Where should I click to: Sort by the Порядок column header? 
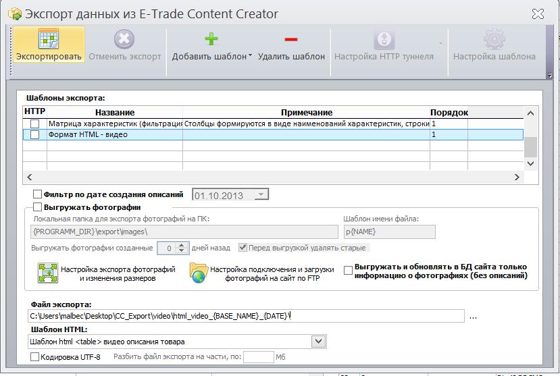point(449,112)
